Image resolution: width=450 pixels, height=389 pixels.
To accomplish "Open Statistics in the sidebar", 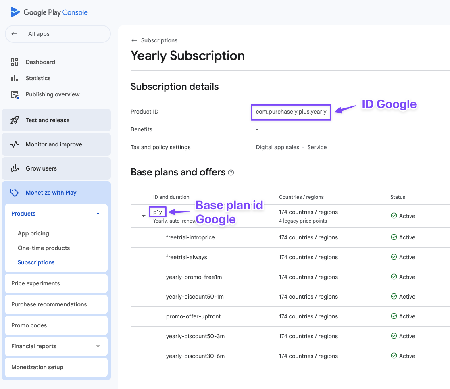I will [38, 78].
